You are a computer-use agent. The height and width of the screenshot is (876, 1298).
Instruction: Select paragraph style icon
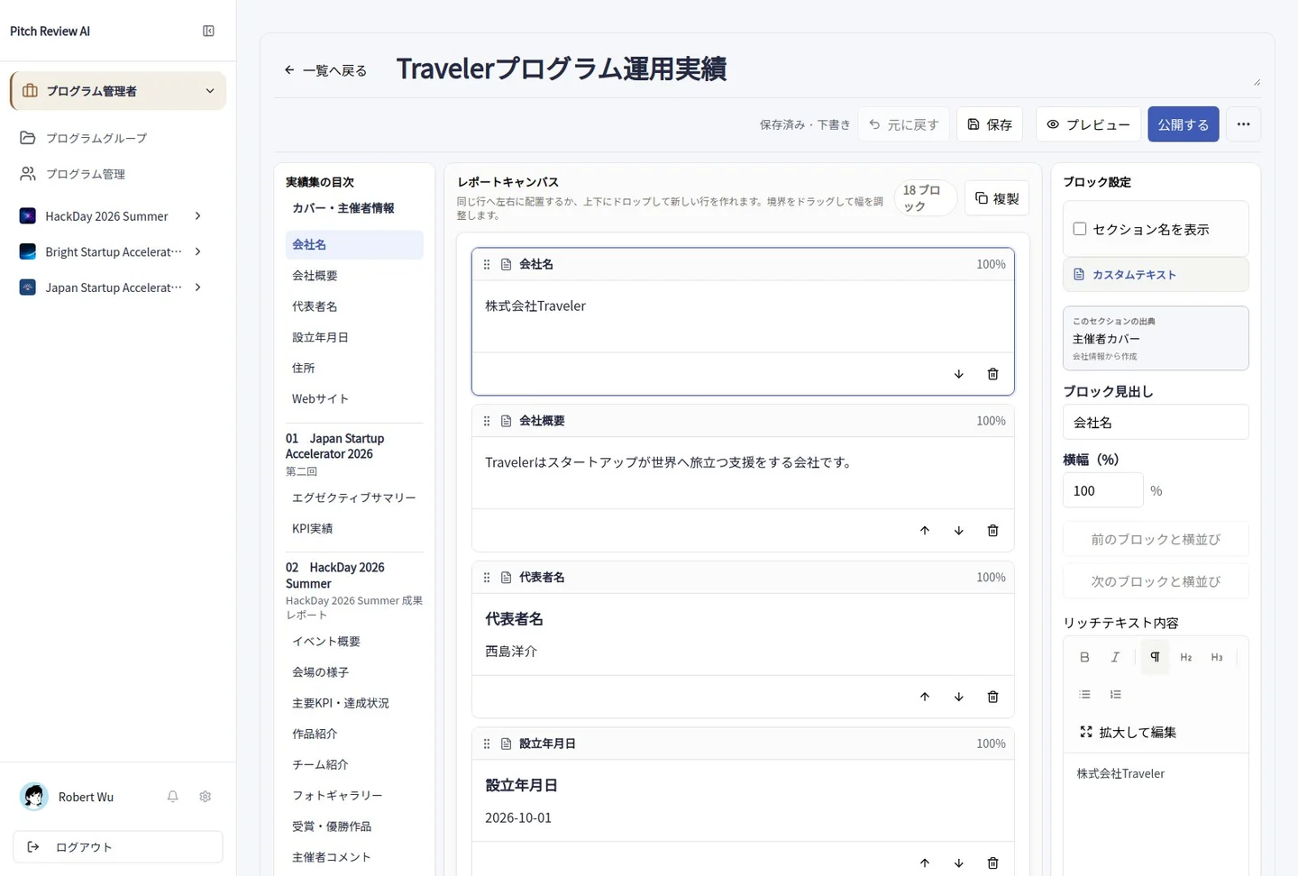pyautogui.click(x=1155, y=657)
